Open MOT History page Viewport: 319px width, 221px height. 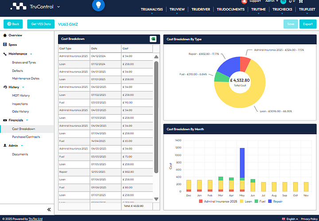(21, 95)
